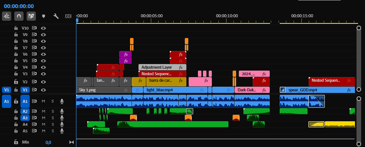Add a marker with the marker icon

[43, 16]
